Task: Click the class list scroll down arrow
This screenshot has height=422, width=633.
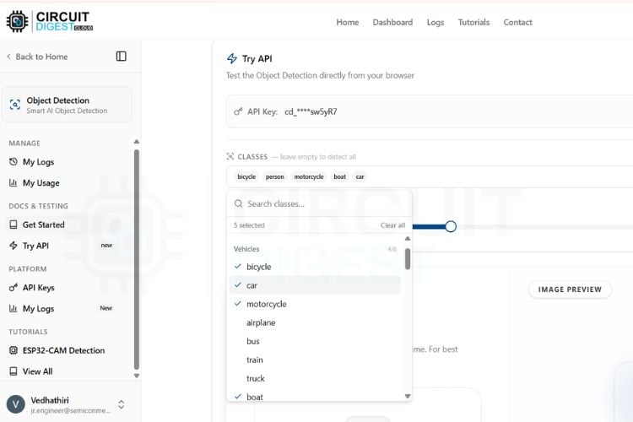Action: [408, 396]
